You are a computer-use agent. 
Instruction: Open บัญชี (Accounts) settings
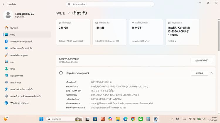click(27, 69)
